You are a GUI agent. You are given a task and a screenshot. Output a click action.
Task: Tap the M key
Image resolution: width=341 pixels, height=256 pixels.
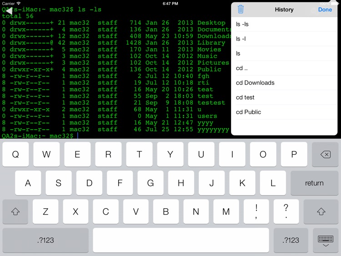226,211
